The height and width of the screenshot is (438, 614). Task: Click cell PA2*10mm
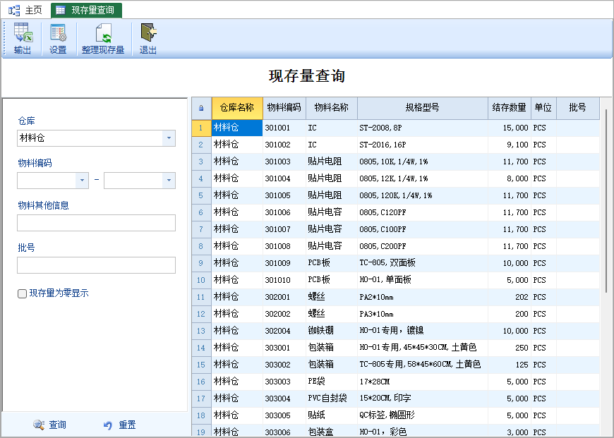pyautogui.click(x=423, y=297)
